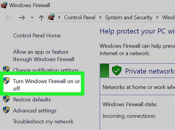Expand the chevron before Control Panel breadcrumb
The width and height of the screenshot is (175, 130).
click(x=59, y=18)
